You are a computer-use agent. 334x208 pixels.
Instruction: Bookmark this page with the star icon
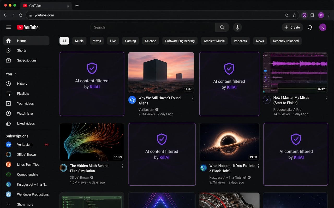click(x=294, y=15)
